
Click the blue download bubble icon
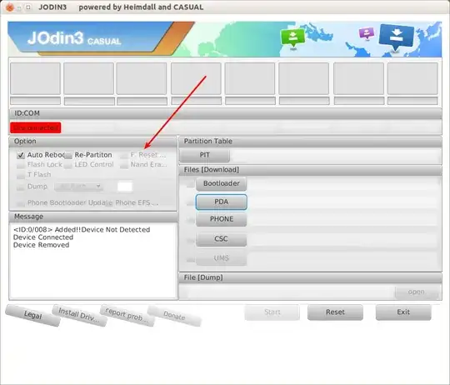pos(397,37)
